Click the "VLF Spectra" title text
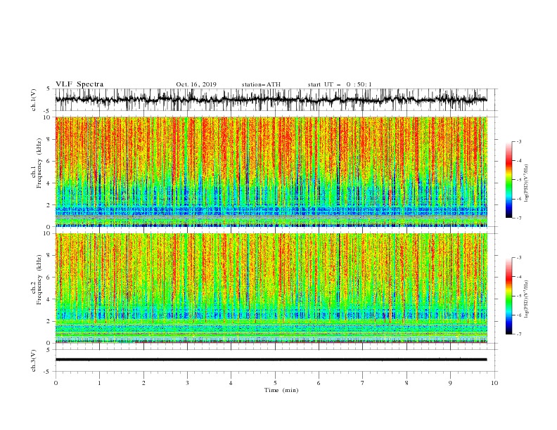The image size is (557, 430). (x=79, y=84)
